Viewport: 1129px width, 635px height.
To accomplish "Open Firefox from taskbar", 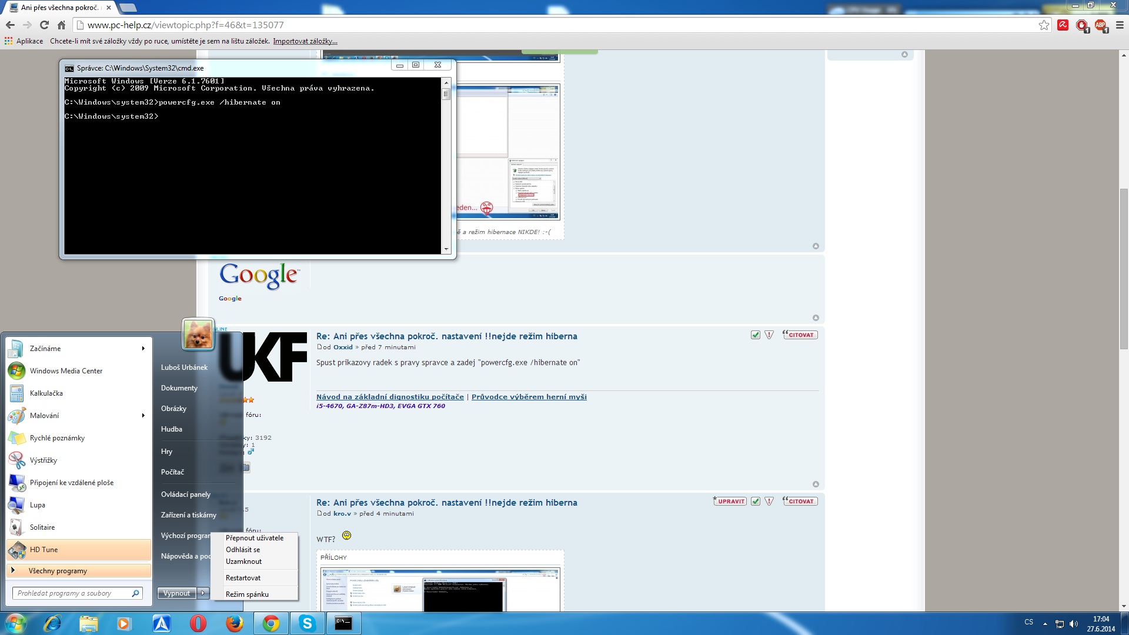I will pyautogui.click(x=235, y=623).
